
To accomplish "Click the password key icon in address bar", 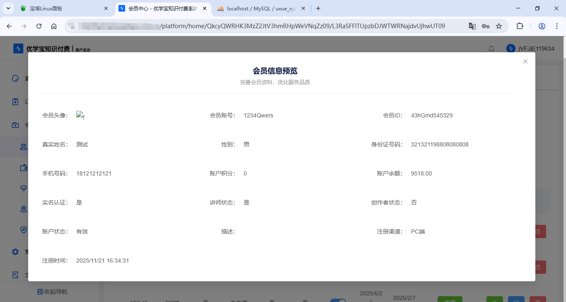I will coord(485,26).
